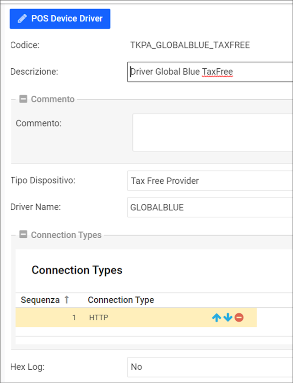Click the pencil icon on POS Device Driver

click(x=22, y=19)
